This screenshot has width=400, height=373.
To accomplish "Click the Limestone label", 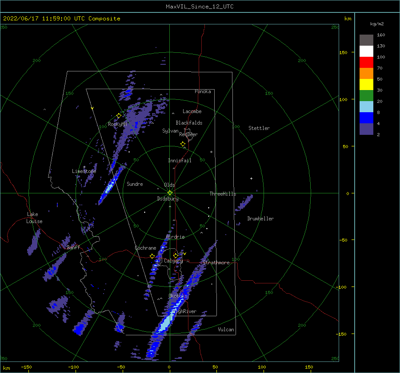I will click(84, 171).
